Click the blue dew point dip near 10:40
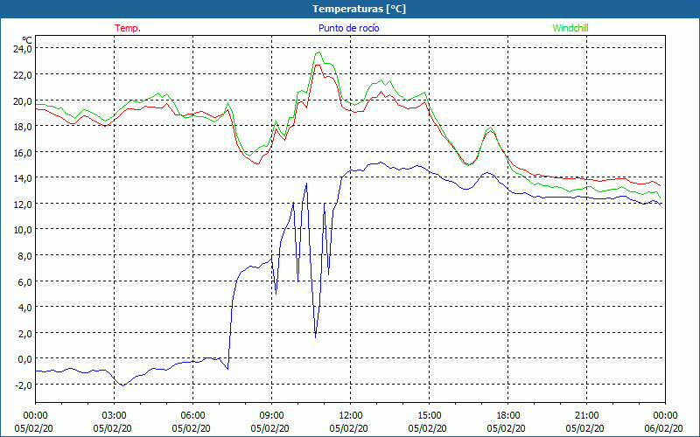Screen dimensions: 700x437 pyautogui.click(x=315, y=336)
